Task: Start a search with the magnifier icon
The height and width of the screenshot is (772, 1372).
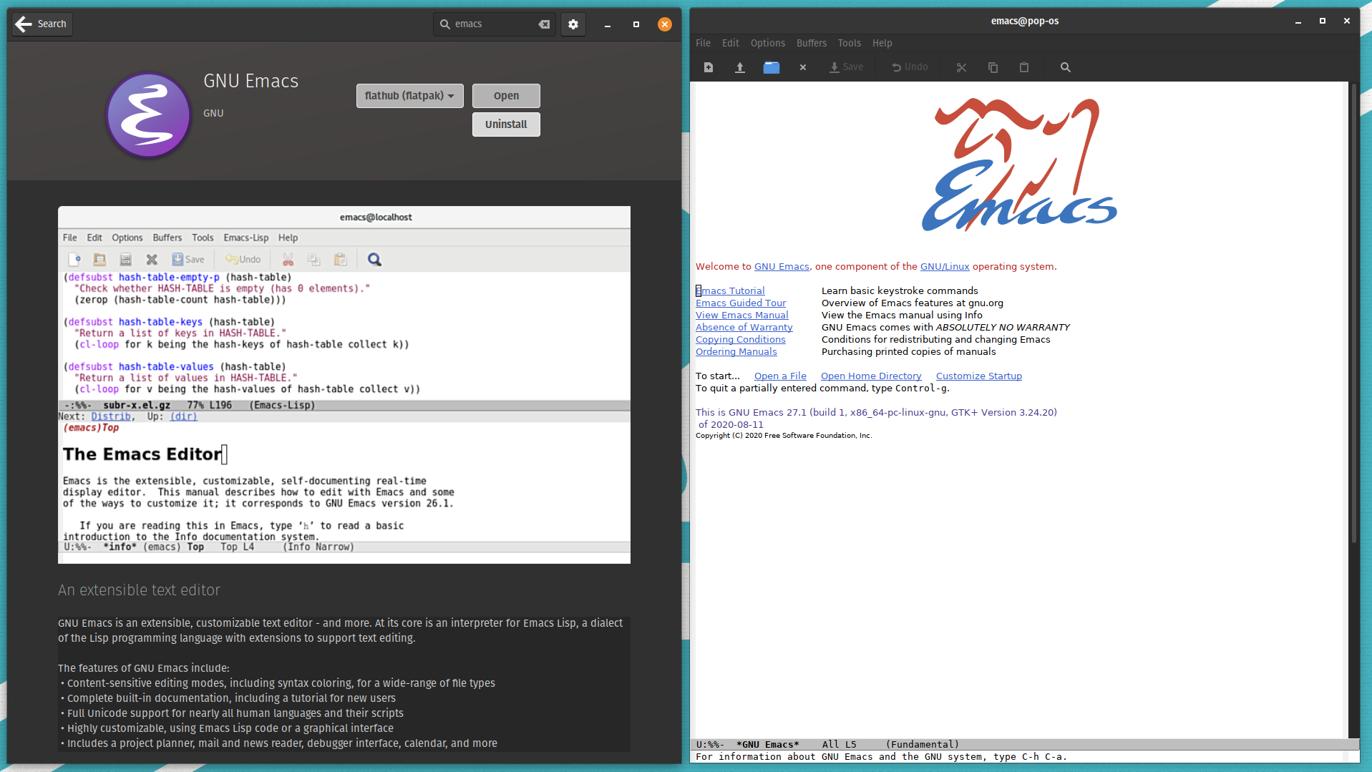Action: coord(1064,67)
